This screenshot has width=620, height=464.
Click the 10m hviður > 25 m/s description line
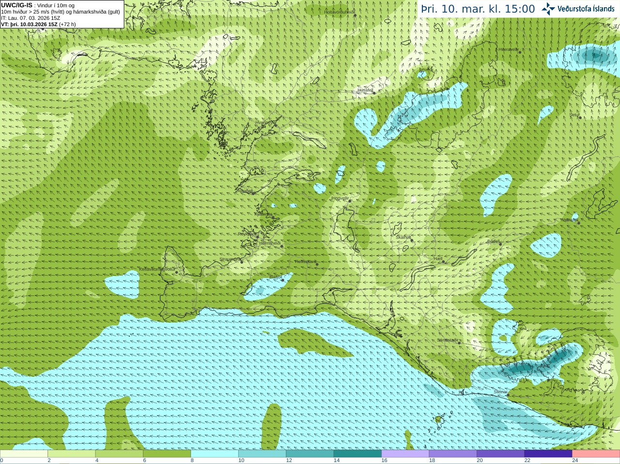click(x=61, y=12)
